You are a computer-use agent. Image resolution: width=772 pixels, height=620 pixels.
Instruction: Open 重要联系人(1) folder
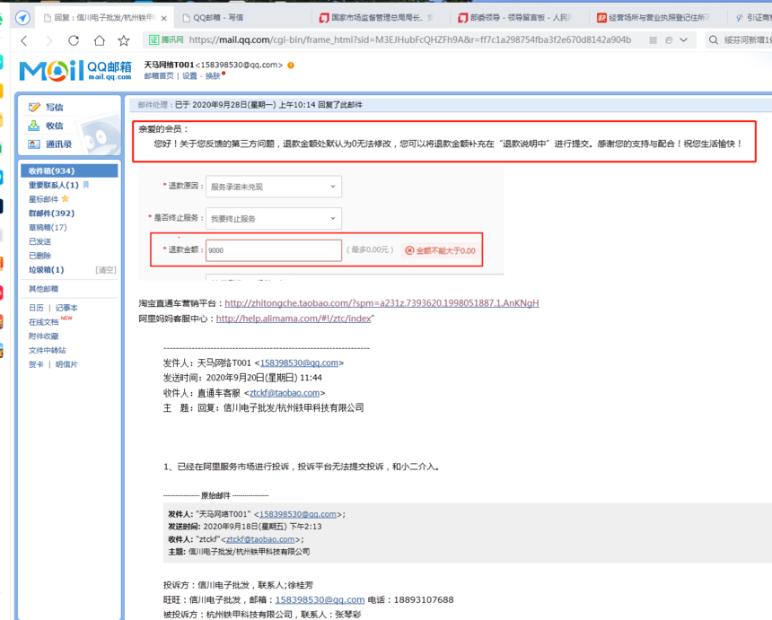pyautogui.click(x=54, y=185)
